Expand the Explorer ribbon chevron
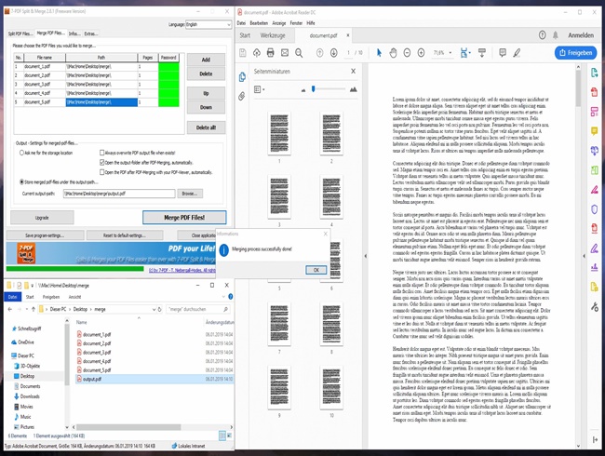605x456 pixels. [x=223, y=297]
